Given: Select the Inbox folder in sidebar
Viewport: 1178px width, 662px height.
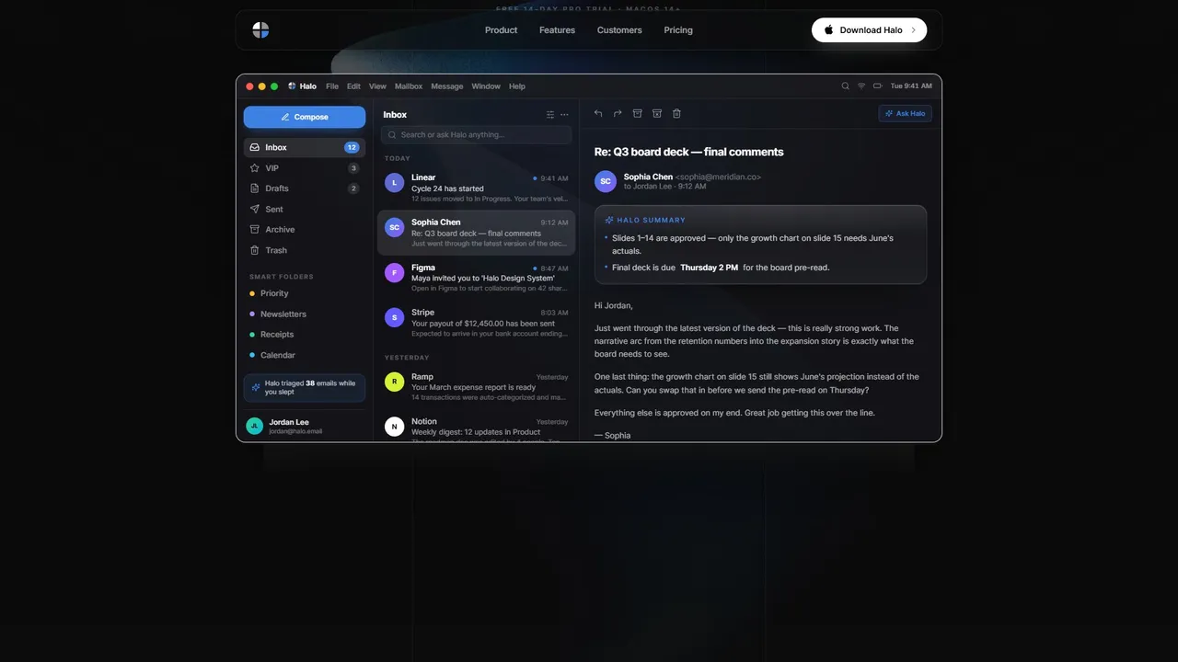Looking at the screenshot, I should pyautogui.click(x=305, y=147).
